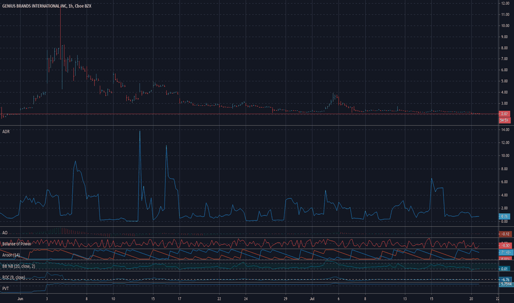This screenshot has height=303, width=514.
Task: Click the 14.00 ADR axis label
Action: (x=505, y=129)
